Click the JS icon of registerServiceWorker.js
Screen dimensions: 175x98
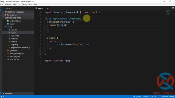pyautogui.click(x=9, y=48)
